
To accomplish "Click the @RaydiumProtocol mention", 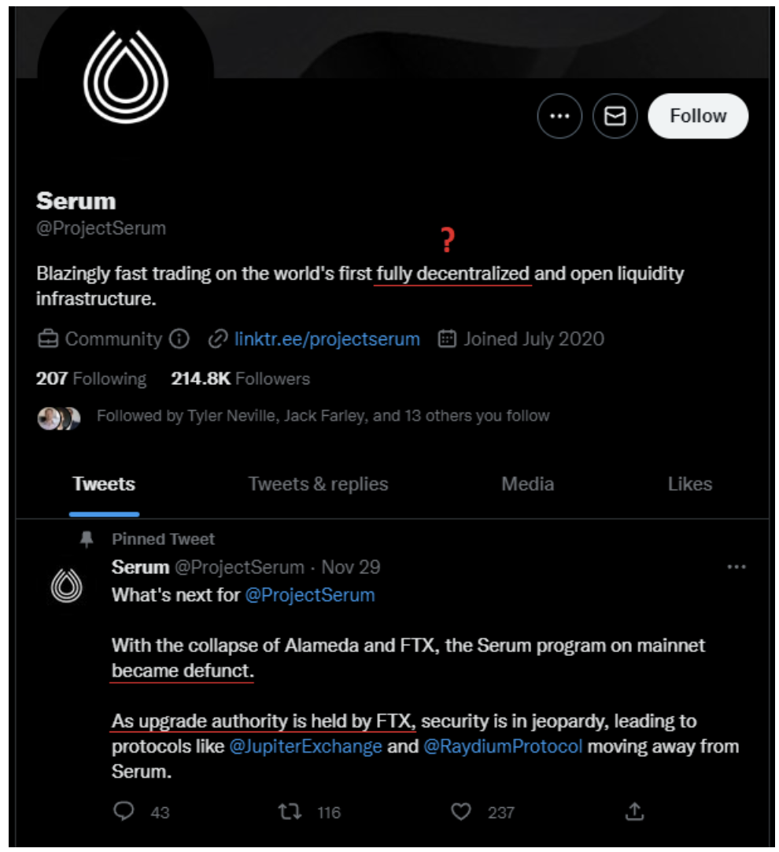I will [x=503, y=746].
